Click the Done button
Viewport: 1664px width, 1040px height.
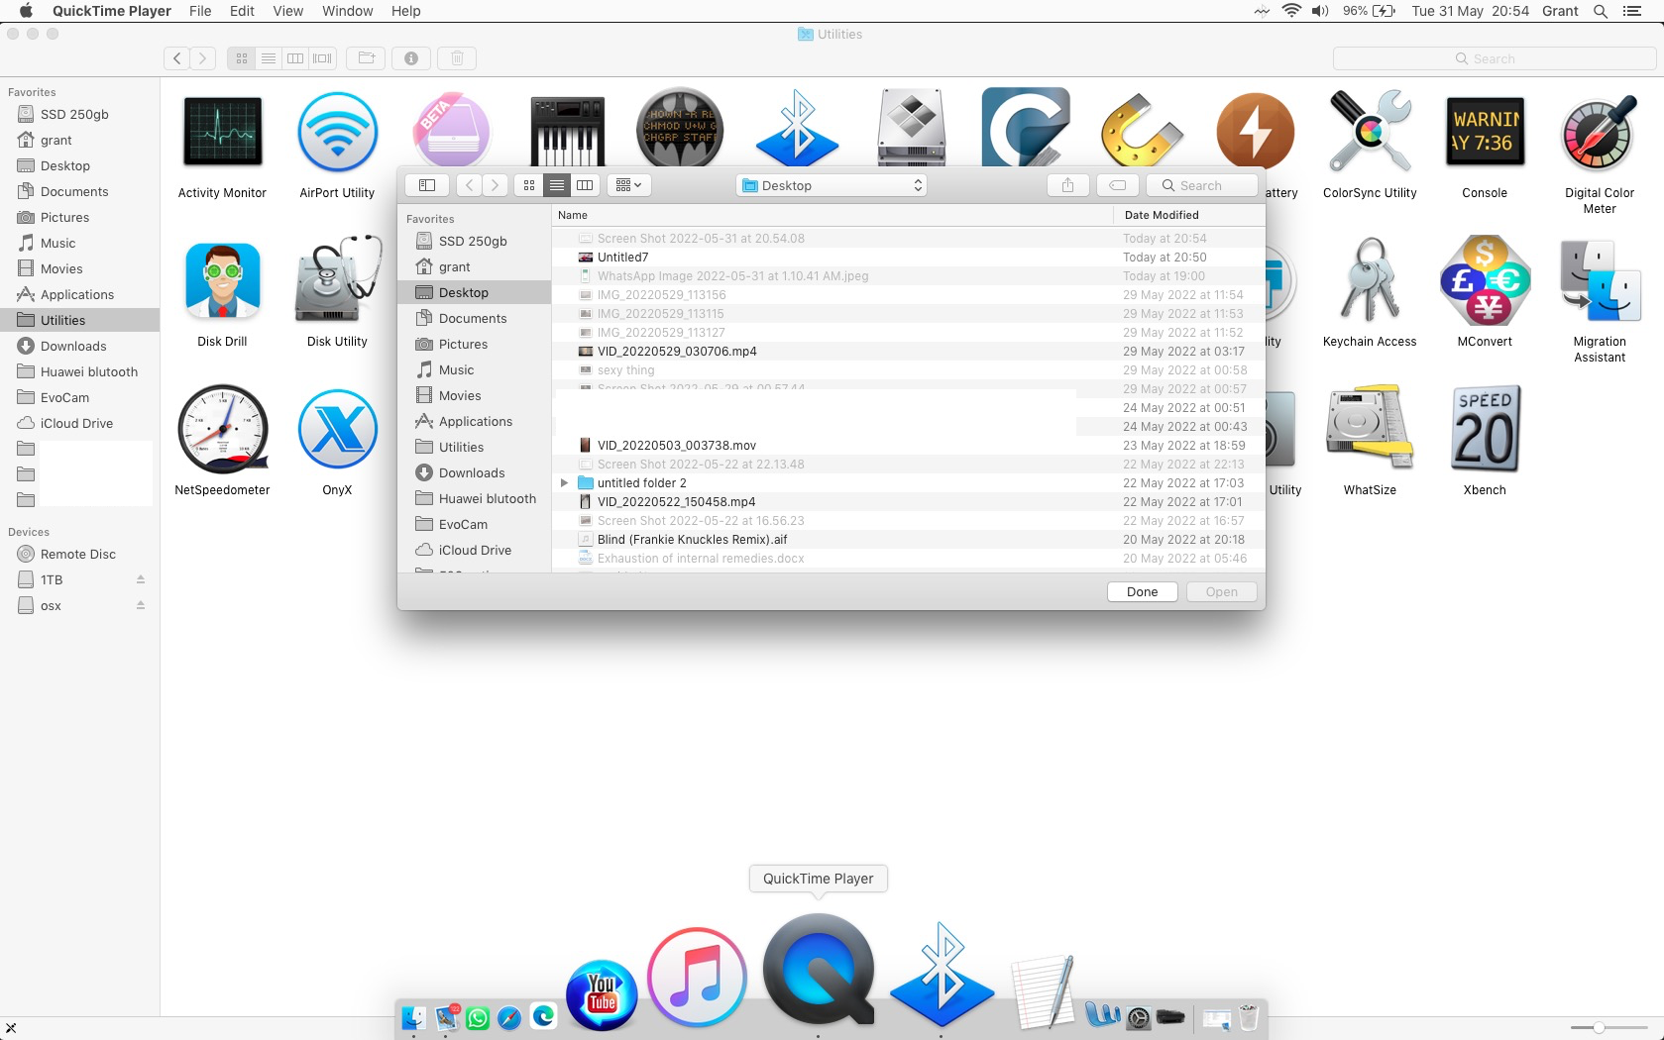point(1142,591)
